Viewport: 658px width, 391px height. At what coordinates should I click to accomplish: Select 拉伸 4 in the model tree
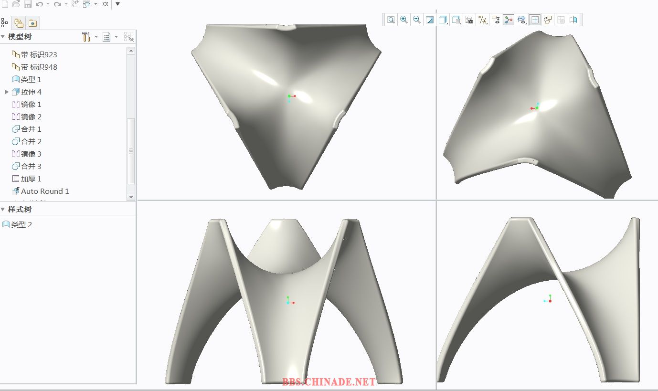[x=27, y=92]
